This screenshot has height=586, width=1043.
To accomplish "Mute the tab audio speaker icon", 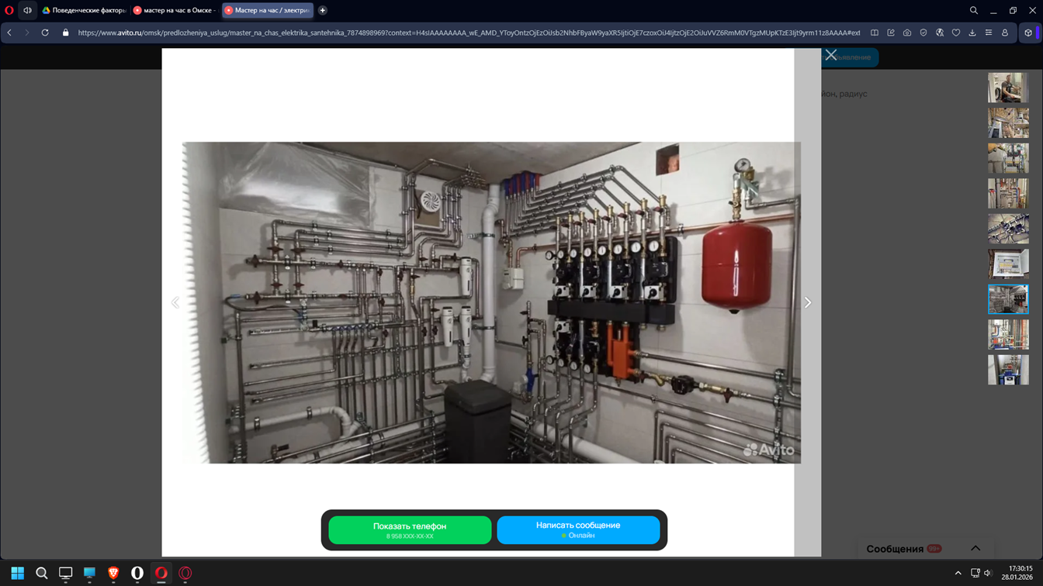I will click(x=27, y=10).
